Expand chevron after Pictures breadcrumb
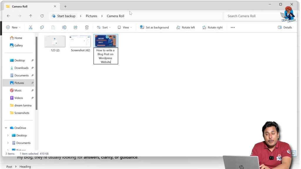This screenshot has width=301, height=169. pos(102,16)
